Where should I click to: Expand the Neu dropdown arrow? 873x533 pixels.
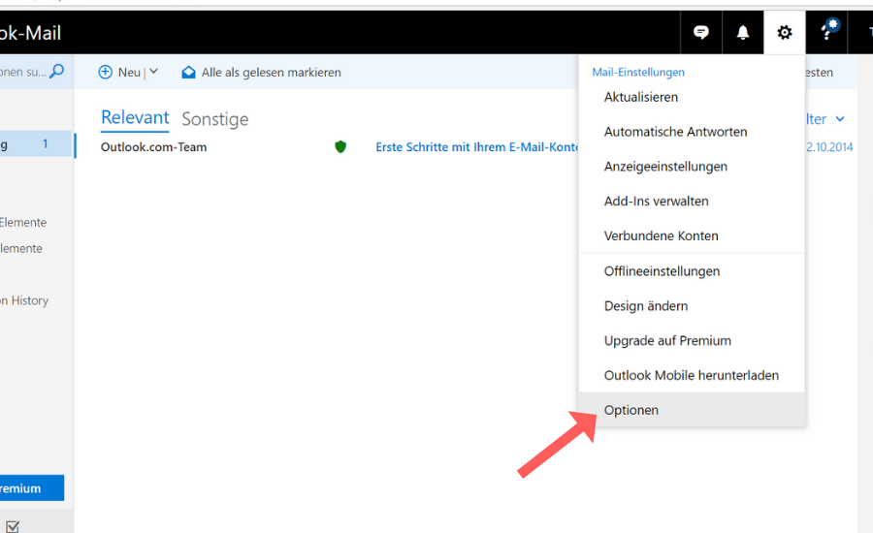tap(153, 73)
